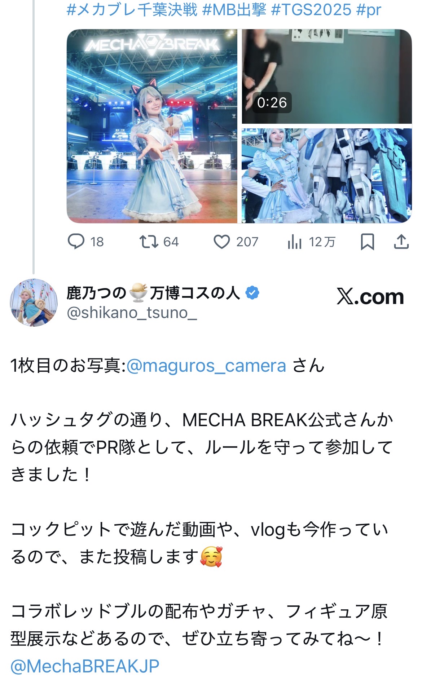
Task: Open the shikano_tsuno_ profile avatar
Action: [x=34, y=303]
